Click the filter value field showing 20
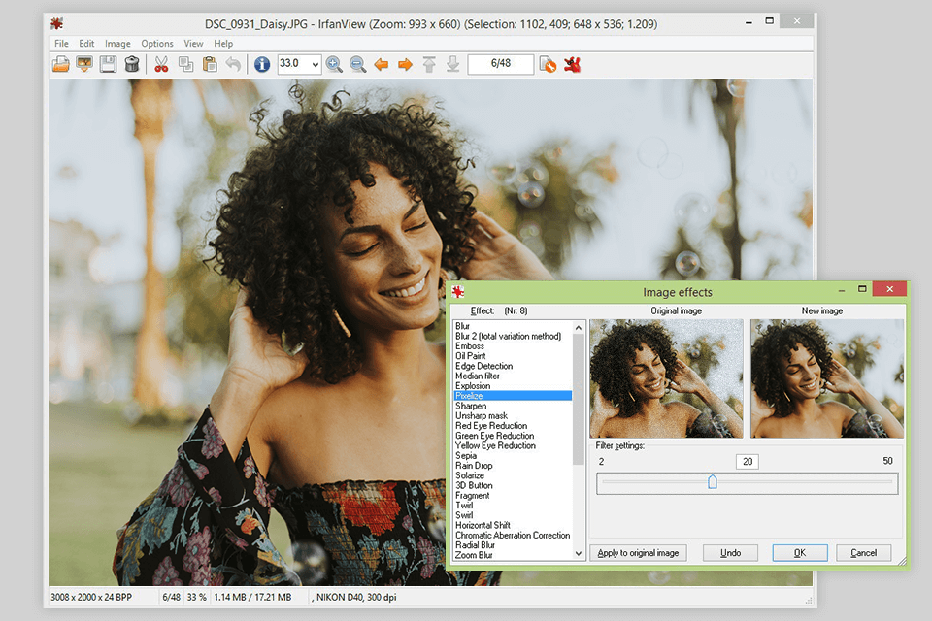This screenshot has width=932, height=621. click(747, 462)
